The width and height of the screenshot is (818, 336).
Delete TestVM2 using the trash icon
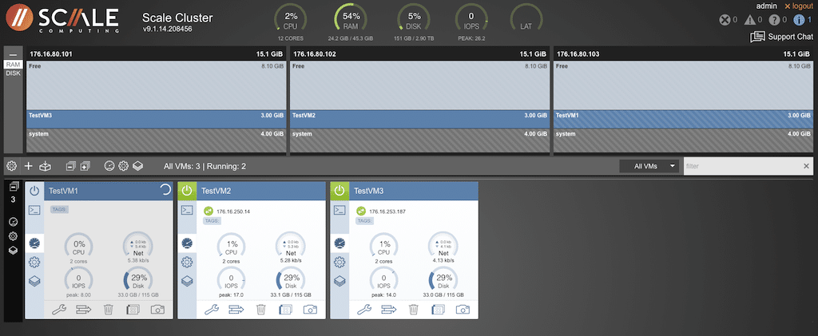coord(261,310)
